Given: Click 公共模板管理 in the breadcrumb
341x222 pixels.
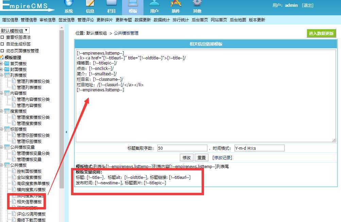Looking at the screenshot, I should 126,33.
